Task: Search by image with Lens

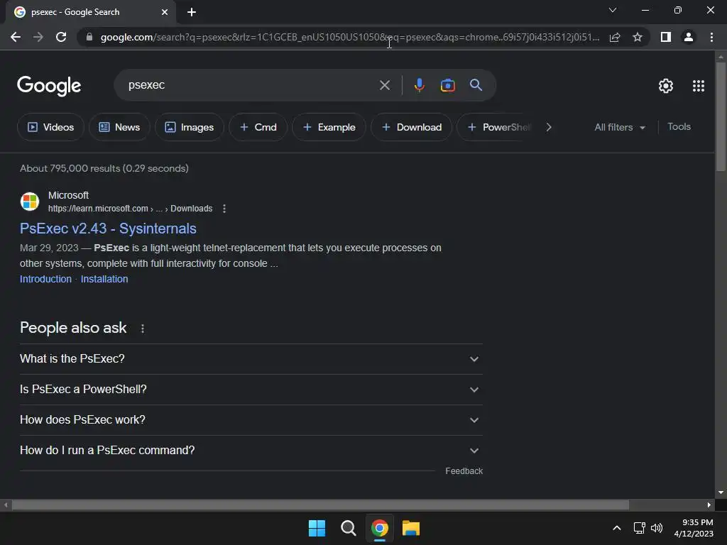Action: pos(447,85)
